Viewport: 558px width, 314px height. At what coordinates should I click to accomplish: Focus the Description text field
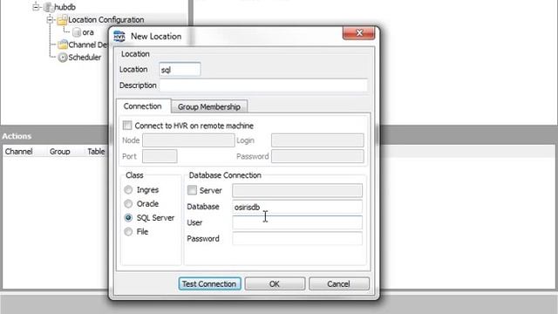tap(263, 85)
